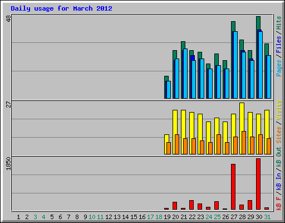
Task: Click day '24' on the date axis
Action: (x=209, y=217)
